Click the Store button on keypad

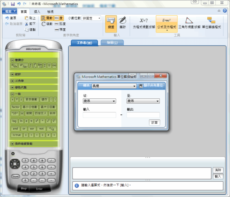(15, 176)
